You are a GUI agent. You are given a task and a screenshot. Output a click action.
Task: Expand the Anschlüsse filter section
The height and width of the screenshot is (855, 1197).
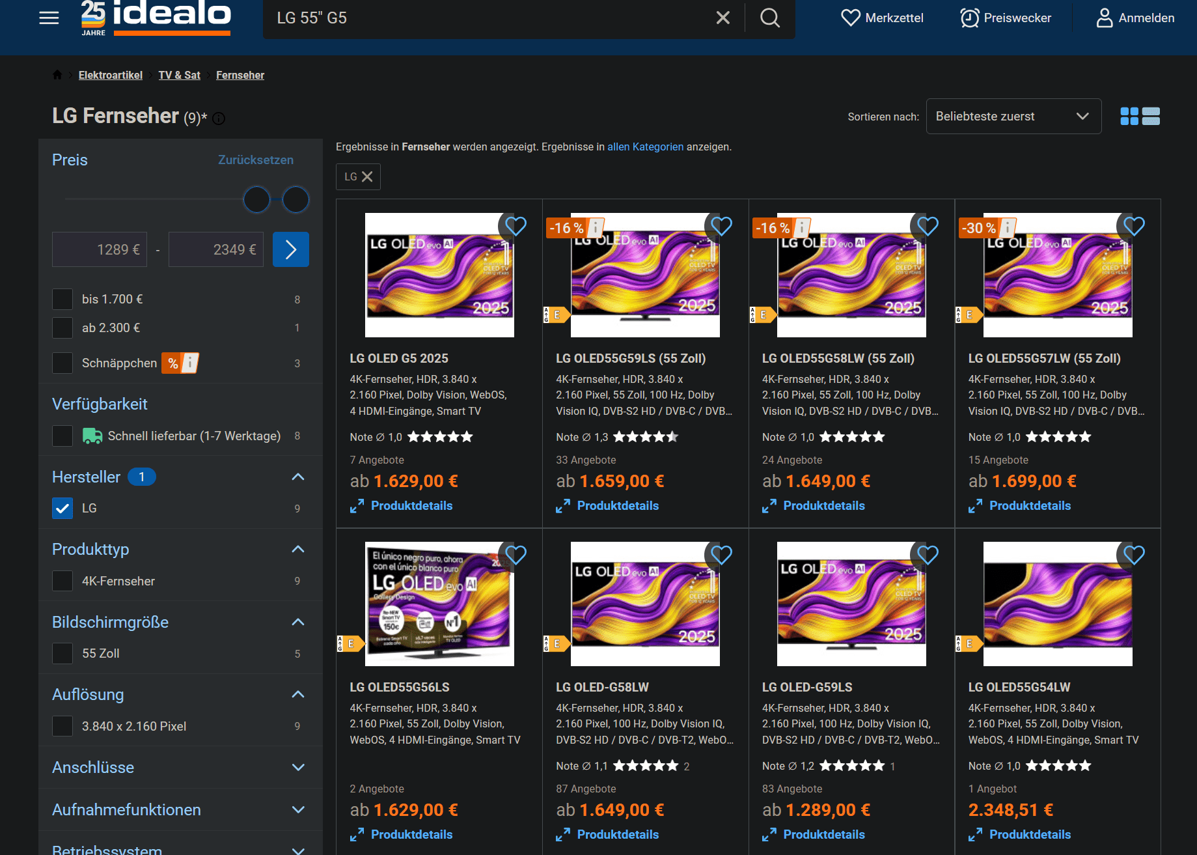point(298,768)
